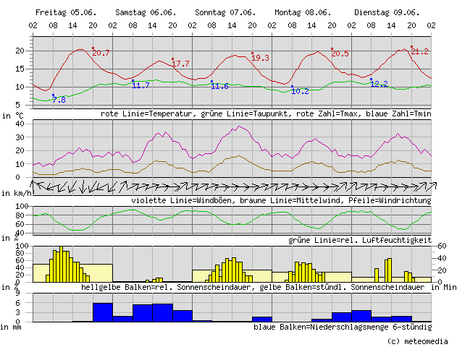Click the (c) meteomedia copyright text
The image size is (457, 347).
pos(418,340)
